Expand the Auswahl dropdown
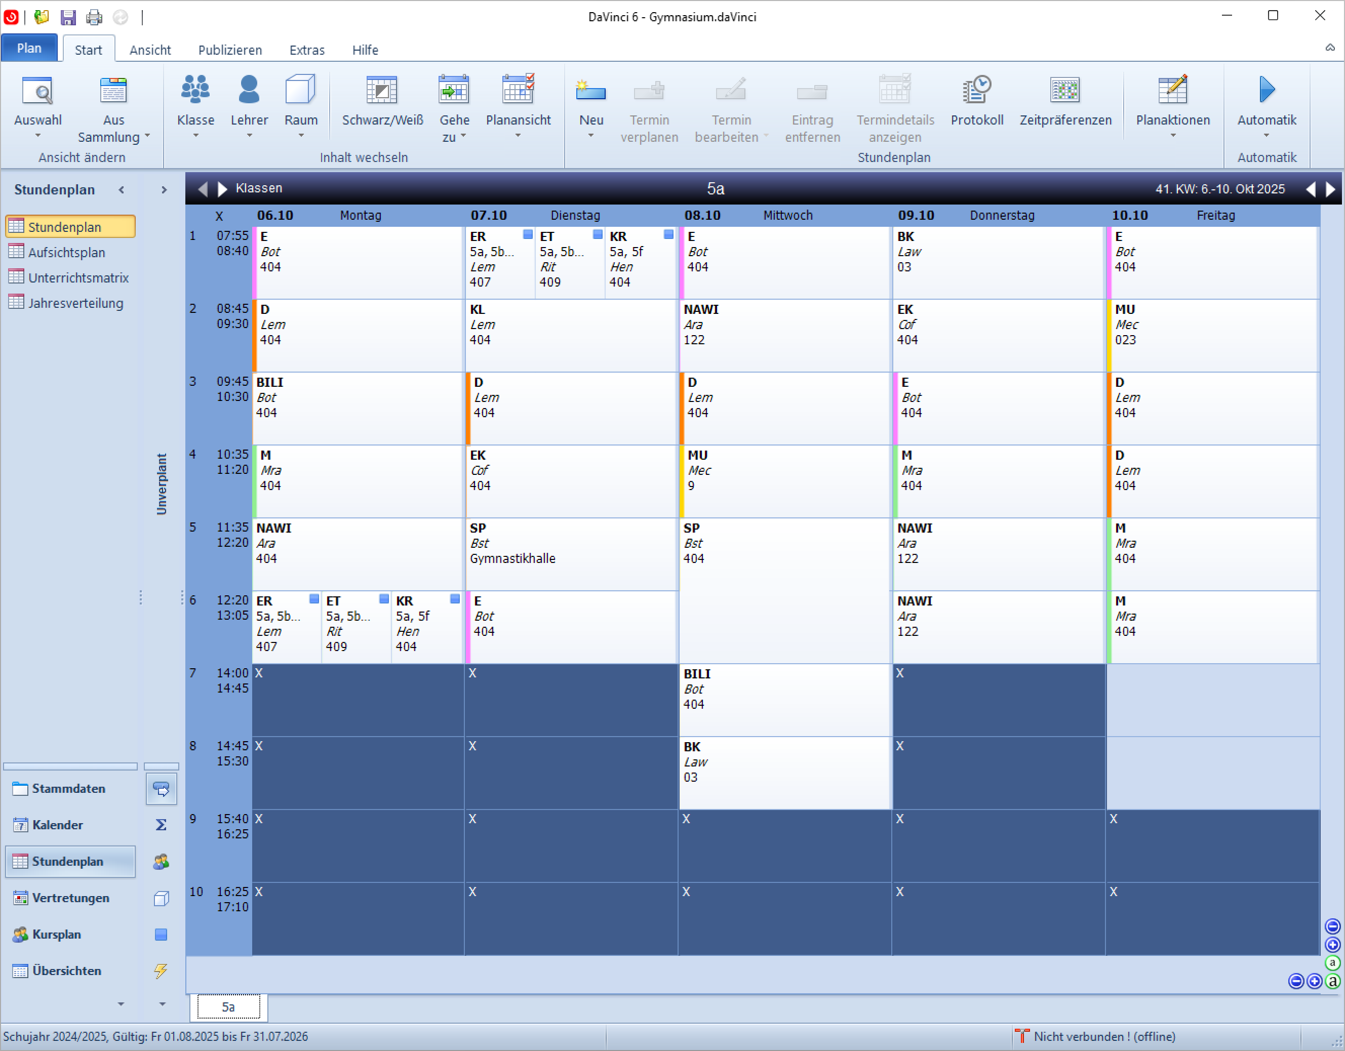 [37, 135]
